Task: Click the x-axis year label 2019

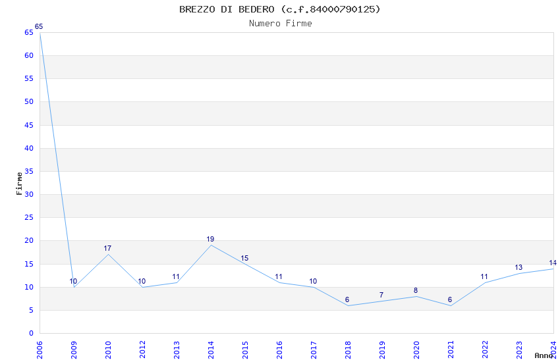Action: 382,349
